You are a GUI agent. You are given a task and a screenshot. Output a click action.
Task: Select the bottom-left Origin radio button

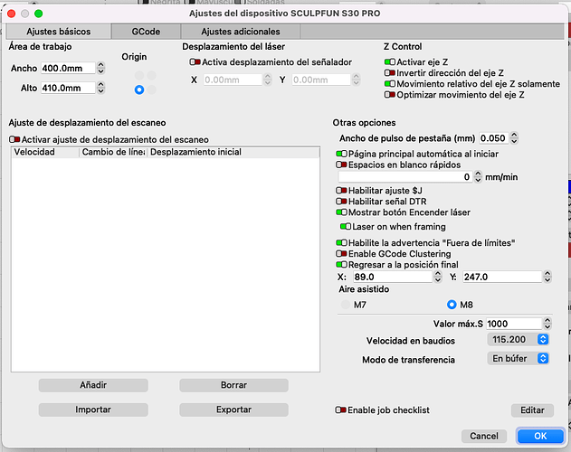(139, 89)
